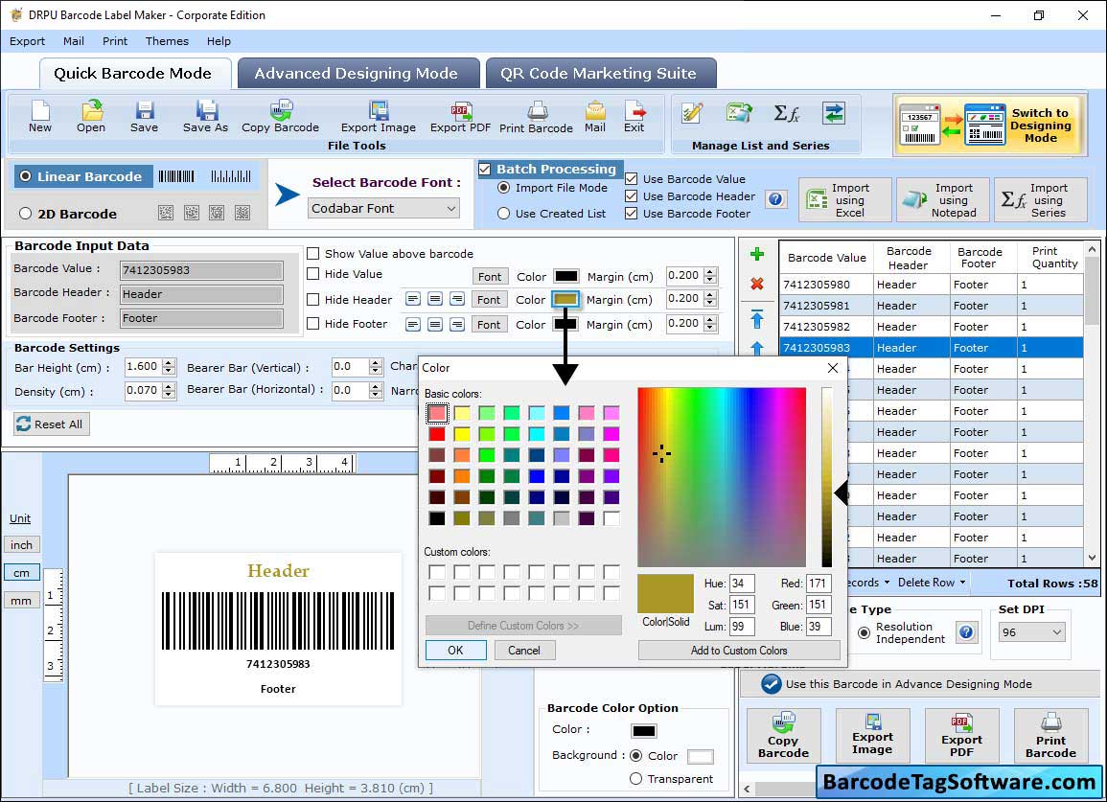Viewport: 1107px width, 802px height.
Task: Click Import using Series button
Action: point(1041,200)
